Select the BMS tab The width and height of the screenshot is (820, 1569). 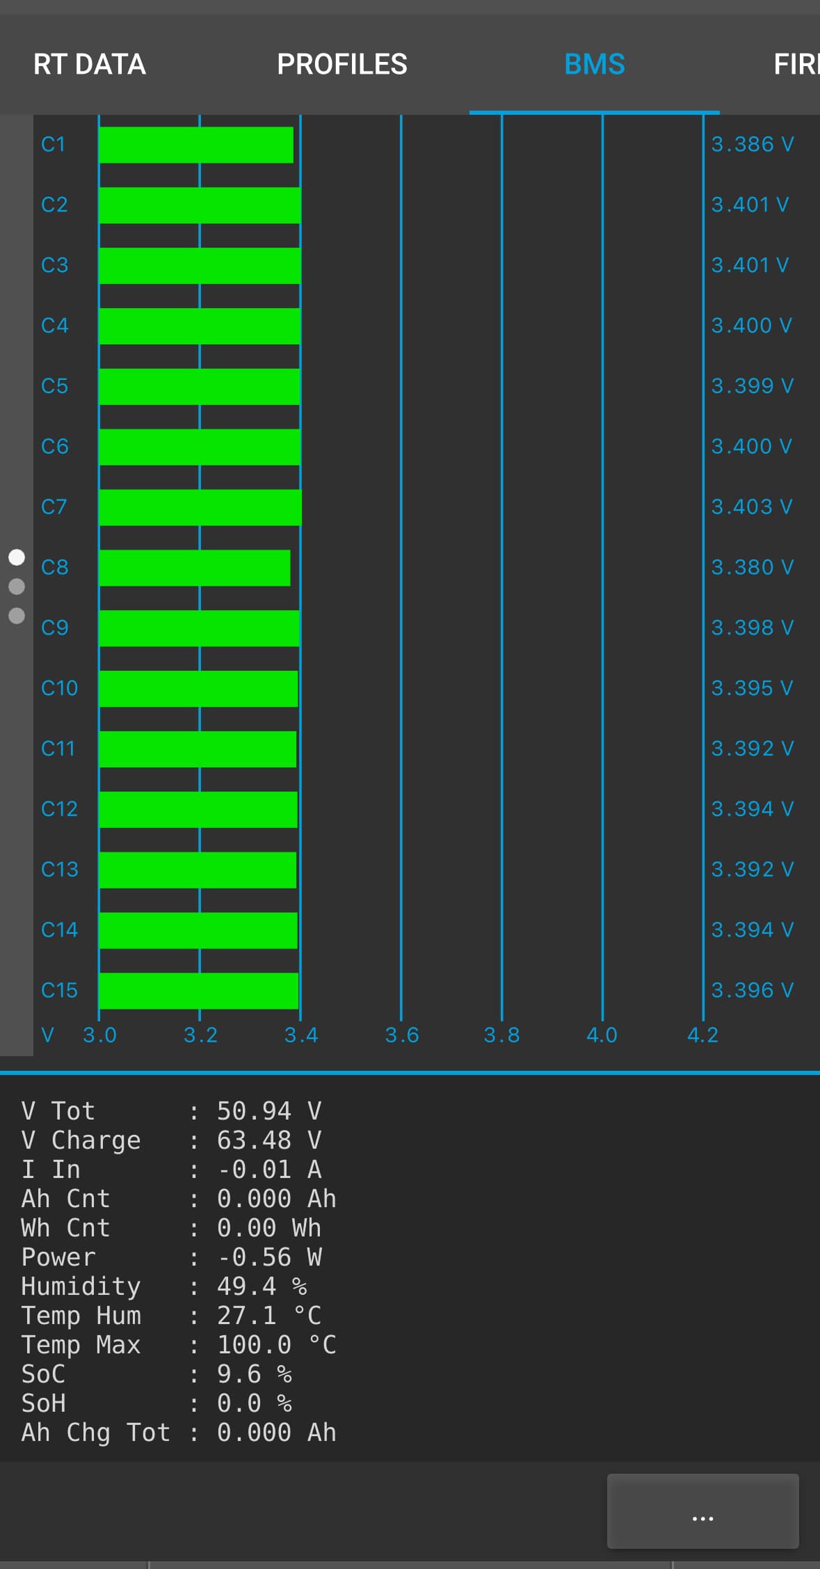click(594, 65)
